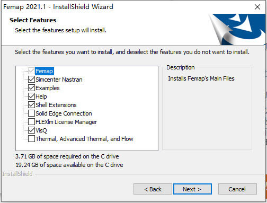Highlight Thermal, Advanced Thermal, and Flow label
The height and width of the screenshot is (203, 267).
84,139
